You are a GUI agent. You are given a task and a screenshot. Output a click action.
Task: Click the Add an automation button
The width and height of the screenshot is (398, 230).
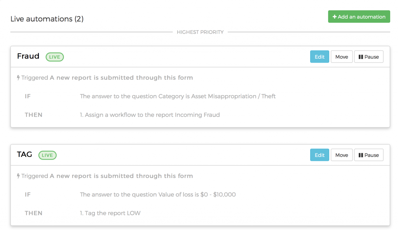tap(359, 17)
